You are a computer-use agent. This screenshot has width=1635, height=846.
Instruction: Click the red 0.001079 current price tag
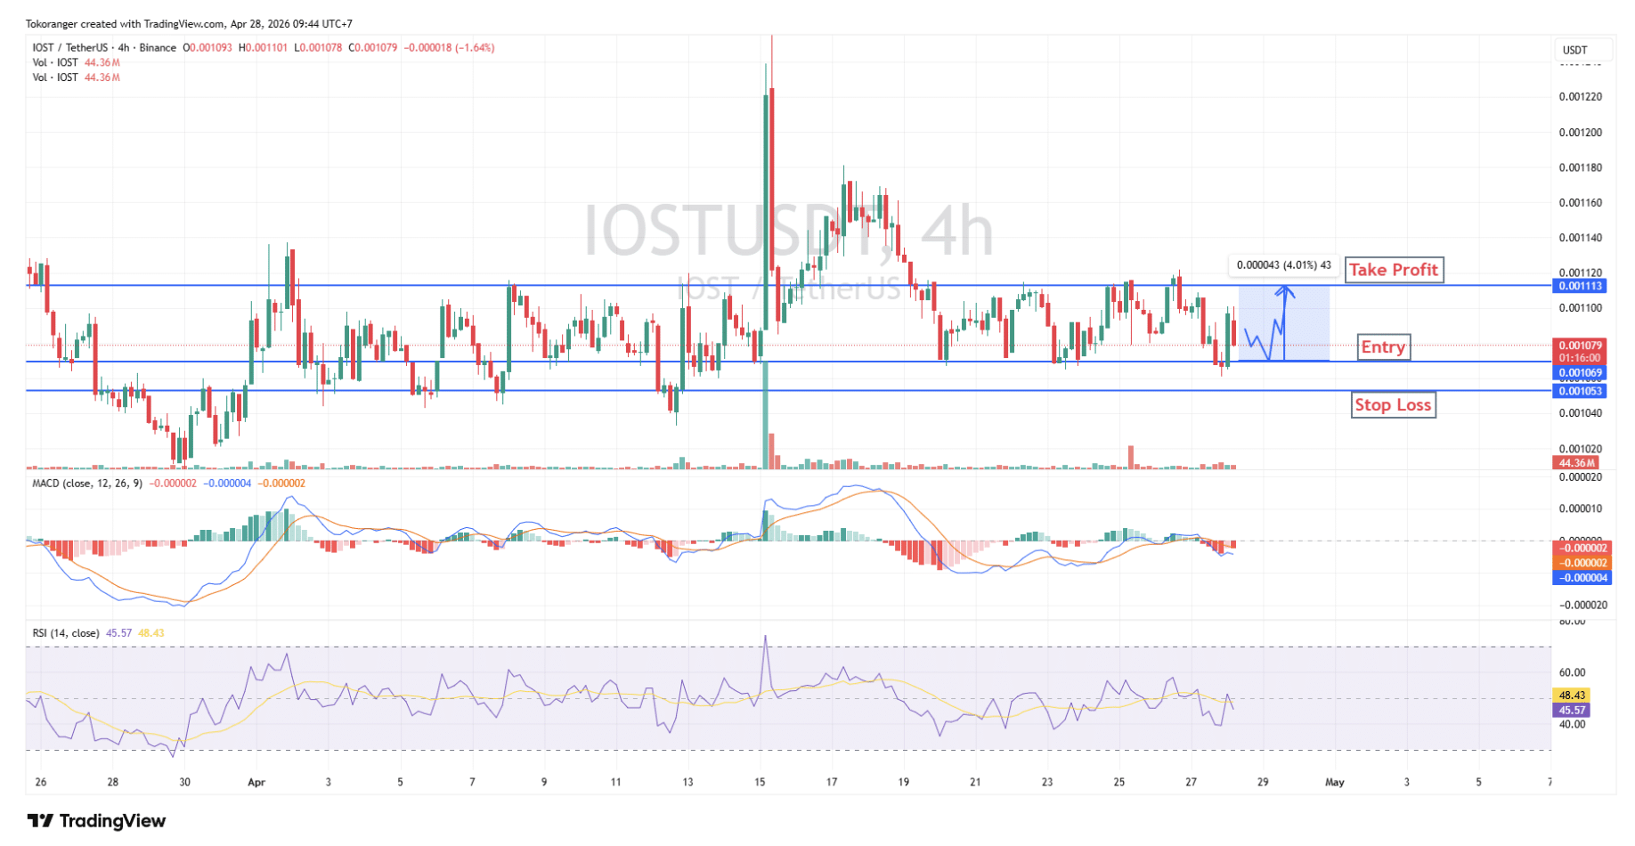1581,346
